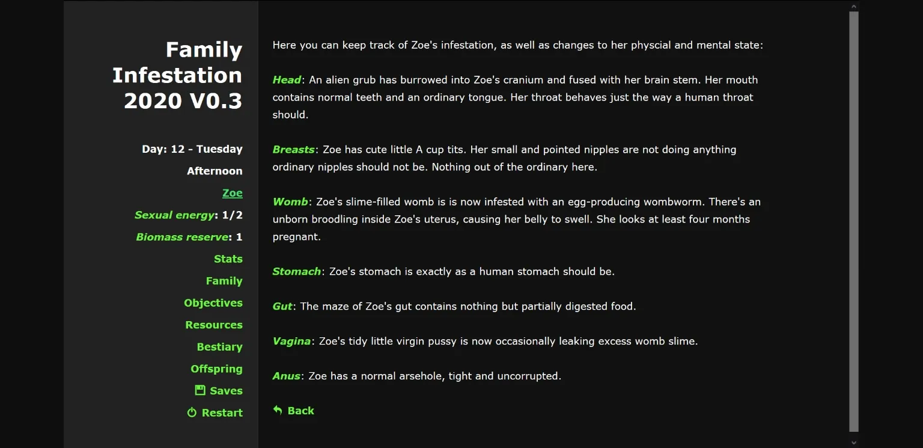Open the Saves menu
923x448 pixels.
(x=225, y=390)
